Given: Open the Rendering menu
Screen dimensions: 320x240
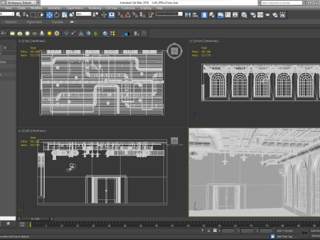Looking at the screenshot, I should (x=95, y=8).
